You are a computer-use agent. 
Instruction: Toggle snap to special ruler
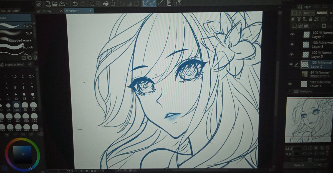point(153,3)
